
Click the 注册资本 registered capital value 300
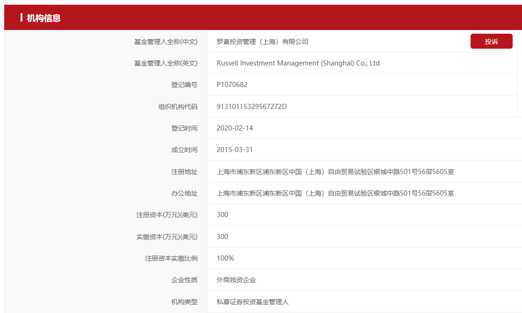coord(222,215)
